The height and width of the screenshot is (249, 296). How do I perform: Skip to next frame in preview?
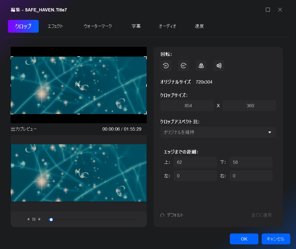click(x=39, y=219)
